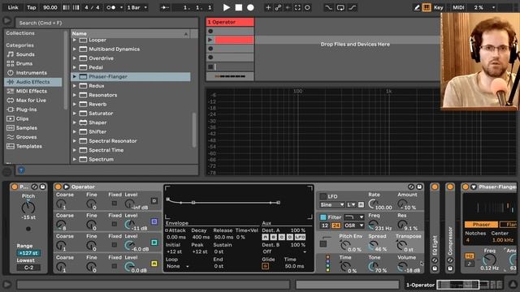This screenshot has width=520, height=292.
Task: Select oscillator C purple square icon
Action: point(154,221)
